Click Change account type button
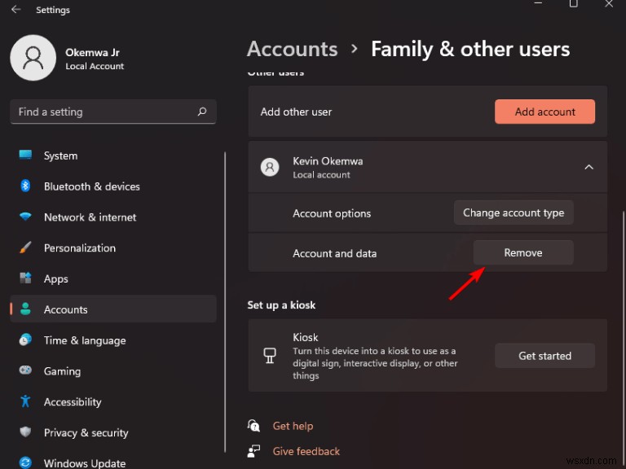 click(x=514, y=213)
